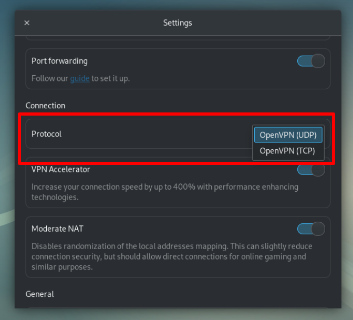The height and width of the screenshot is (320, 353).
Task: Choose OpenVPN (TCP) from protocol list
Action: click(x=287, y=151)
